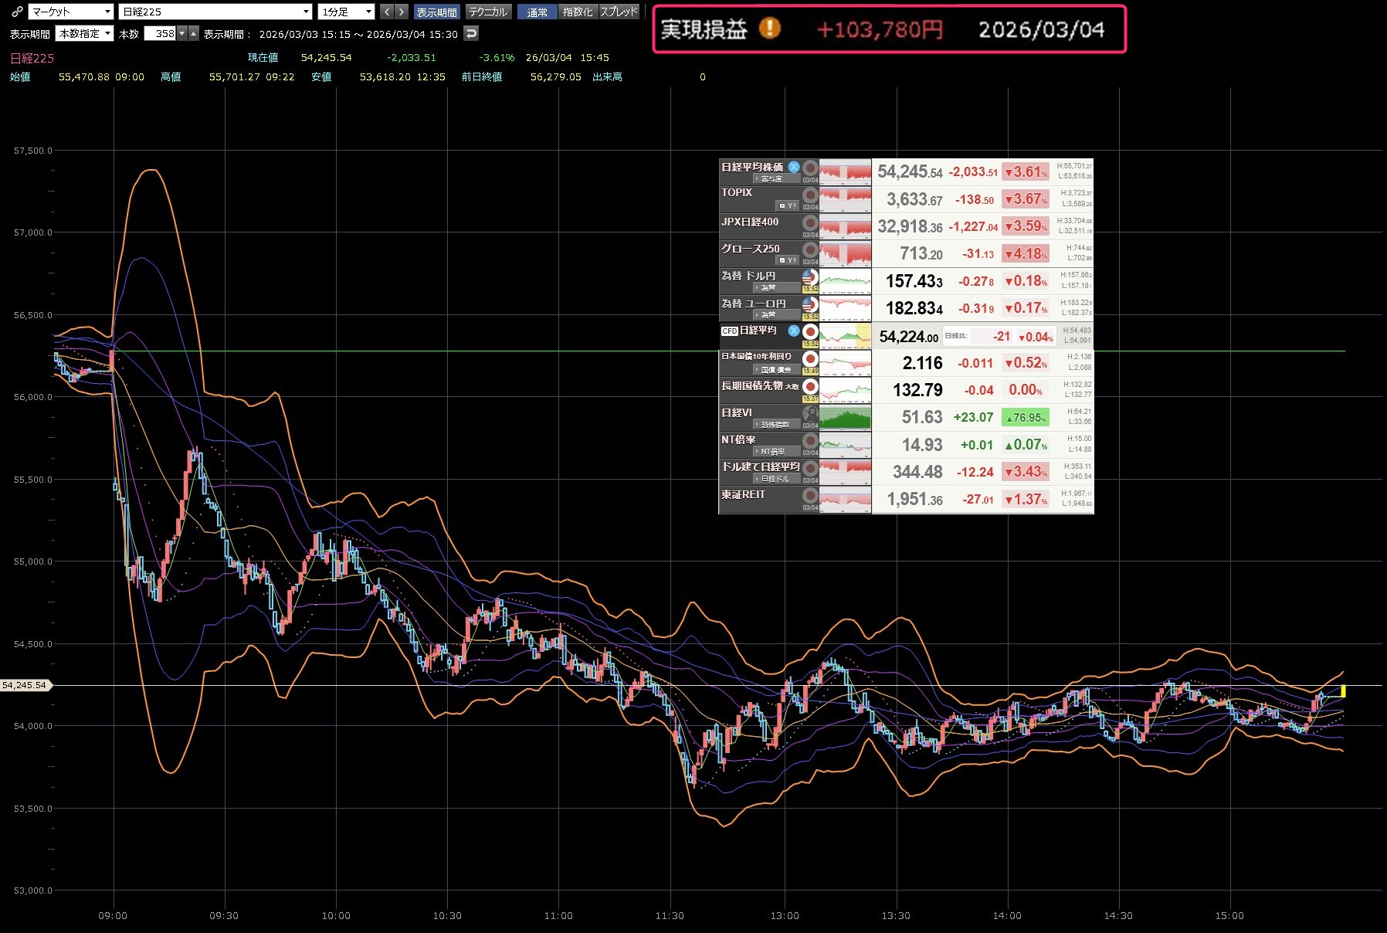The height and width of the screenshot is (933, 1387).
Task: Open the マーケット category dropdown
Action: 71,12
